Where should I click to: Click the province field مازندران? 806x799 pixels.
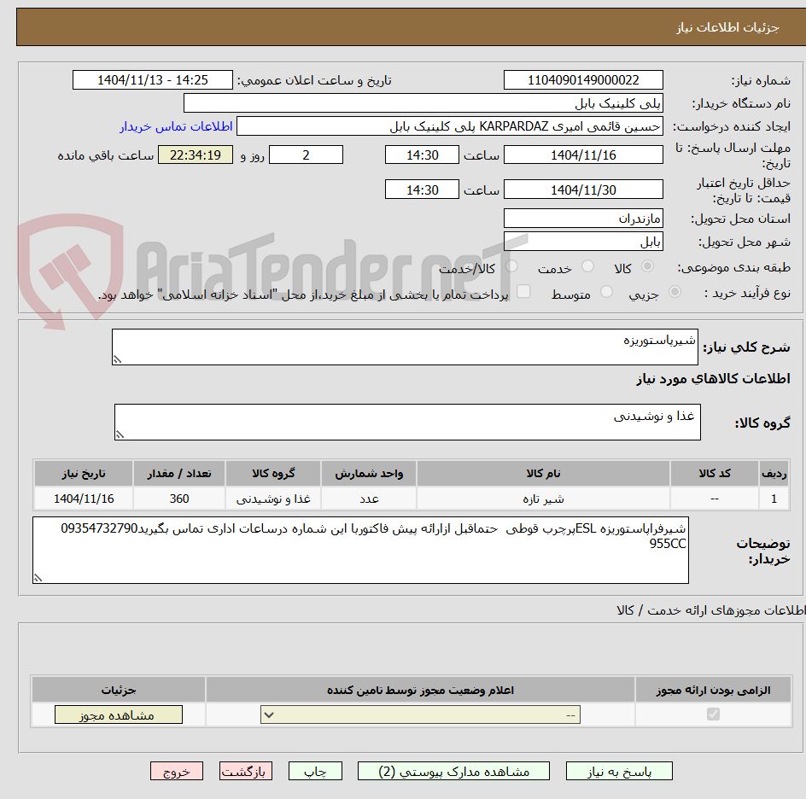pyautogui.click(x=583, y=219)
